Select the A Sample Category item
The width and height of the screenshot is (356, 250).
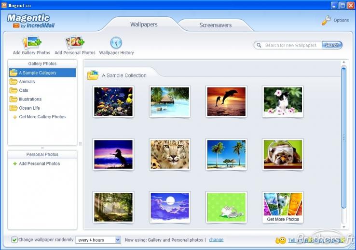tap(42, 73)
